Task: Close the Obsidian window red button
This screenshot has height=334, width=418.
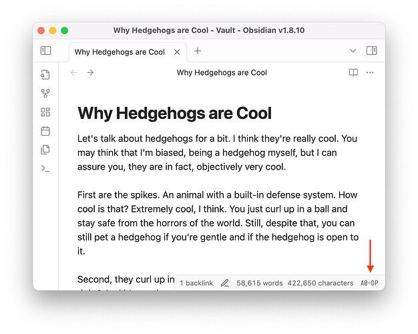Action: tap(41, 31)
